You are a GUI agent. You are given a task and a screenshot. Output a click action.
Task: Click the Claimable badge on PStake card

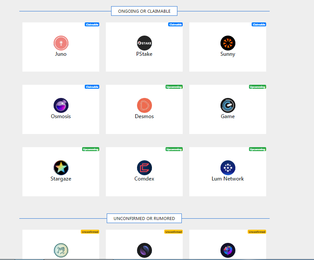coord(175,25)
